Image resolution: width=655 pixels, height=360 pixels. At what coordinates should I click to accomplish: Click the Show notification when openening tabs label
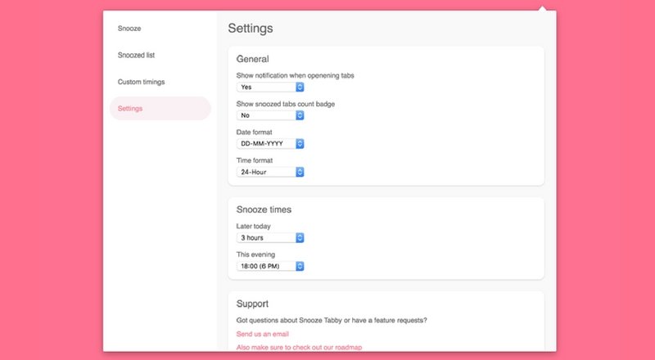point(295,75)
